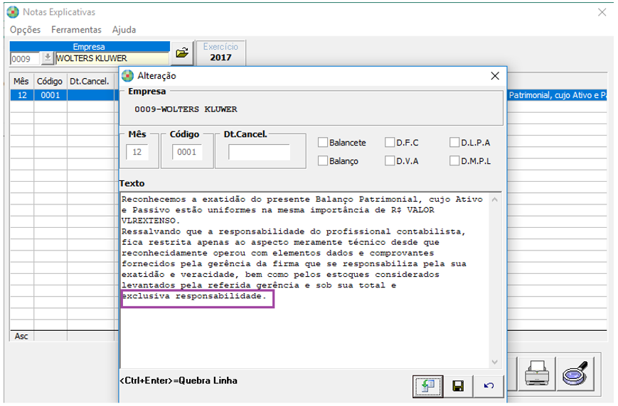Image resolution: width=618 pixels, height=406 pixels.
Task: Click the text area scroll down arrow
Action: 495,362
